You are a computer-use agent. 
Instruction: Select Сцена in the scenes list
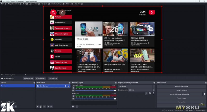pyautogui.click(x=18, y=86)
